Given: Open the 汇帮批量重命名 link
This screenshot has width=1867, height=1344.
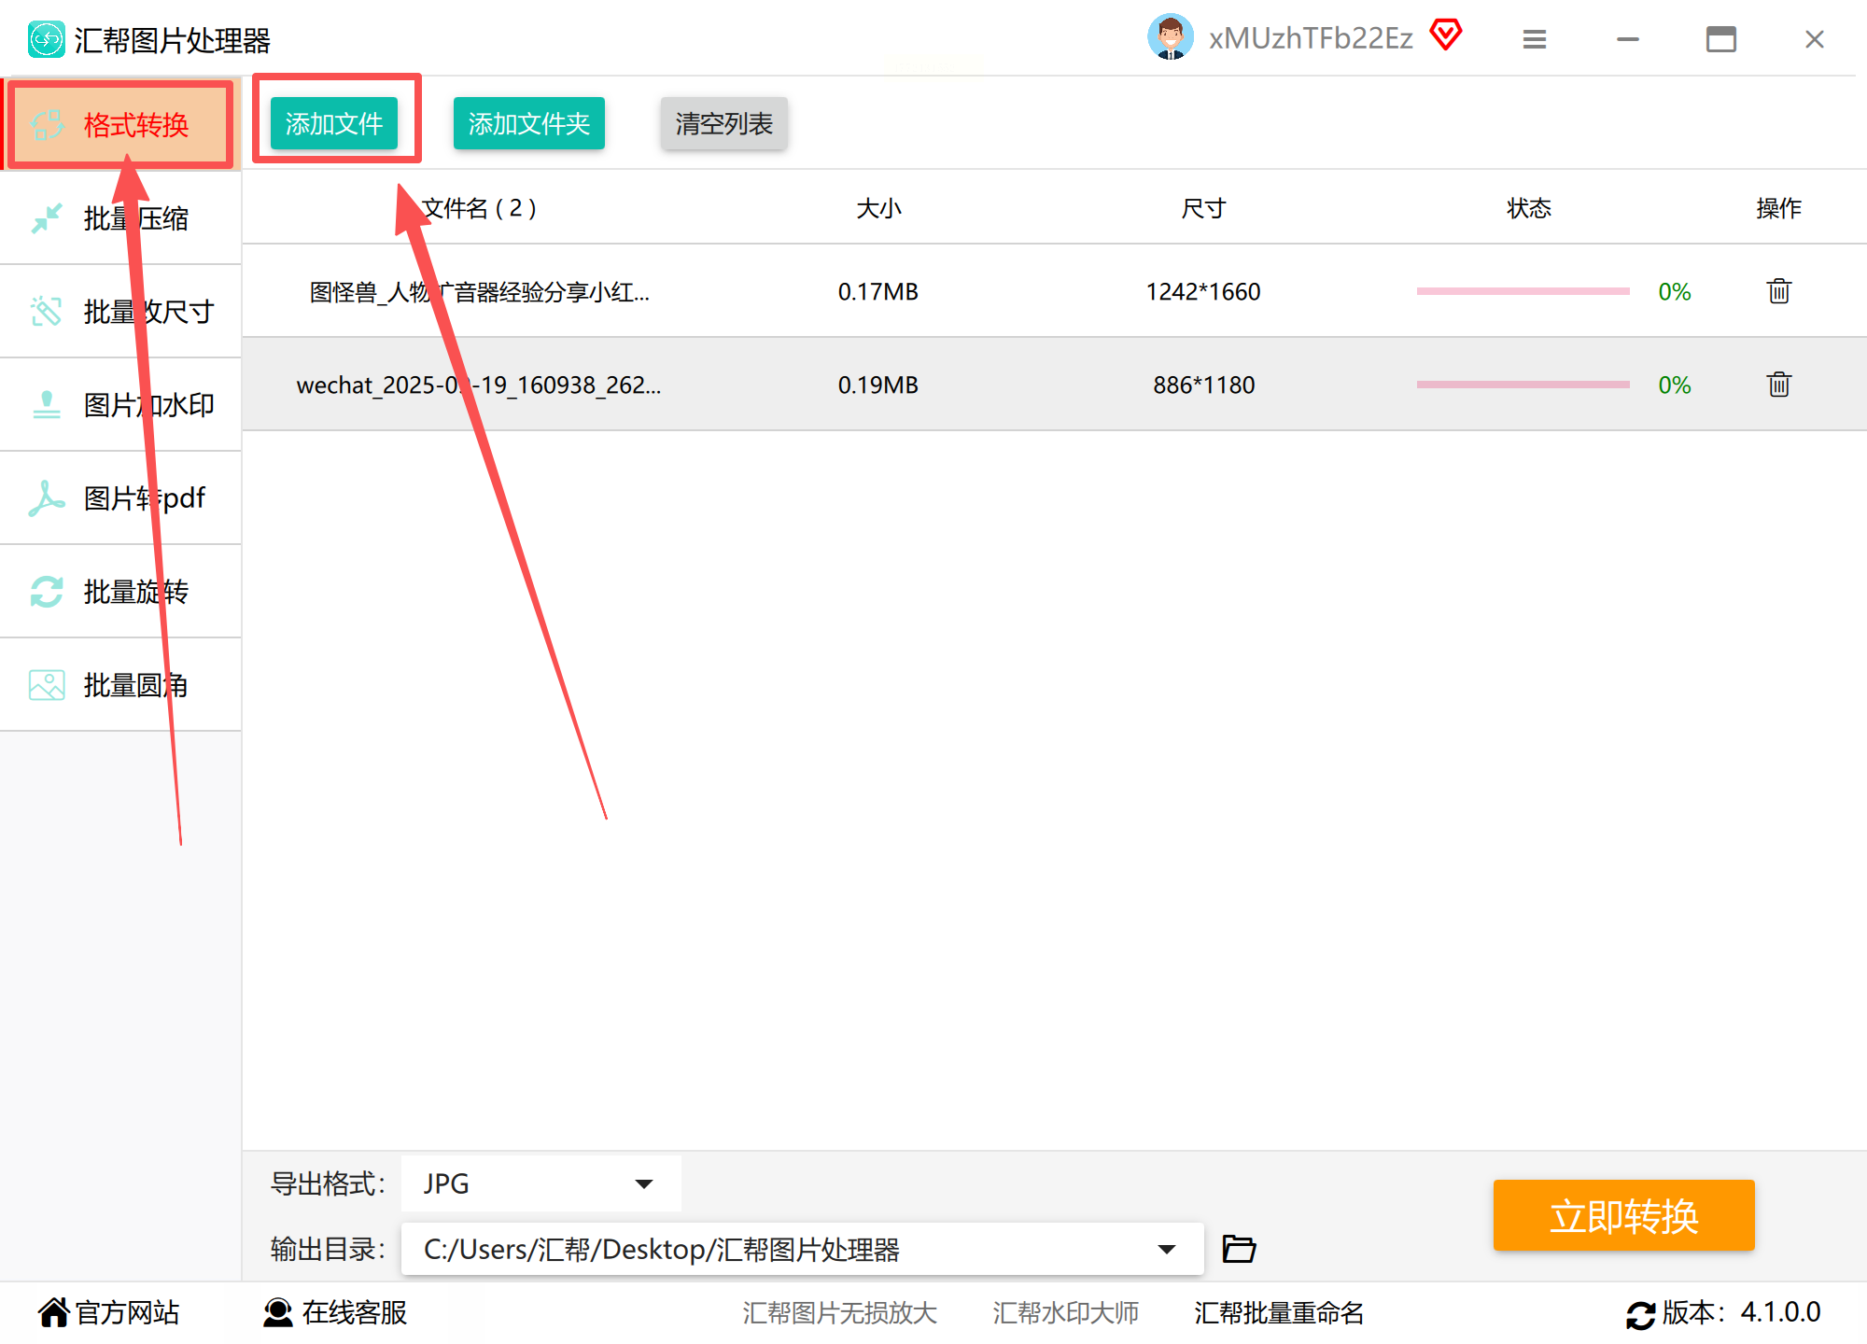Looking at the screenshot, I should pyautogui.click(x=1278, y=1312).
